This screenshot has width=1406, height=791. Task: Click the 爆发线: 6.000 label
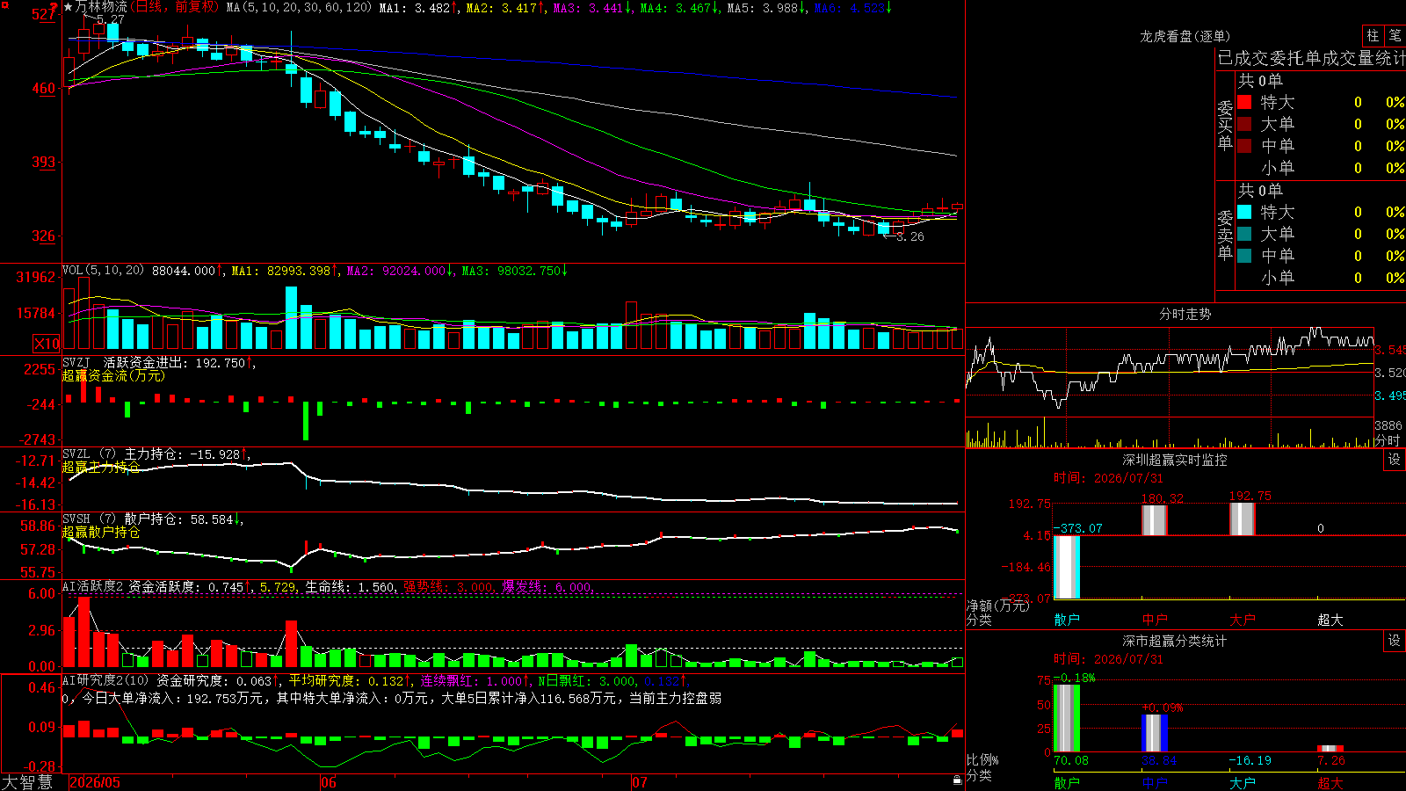point(548,586)
